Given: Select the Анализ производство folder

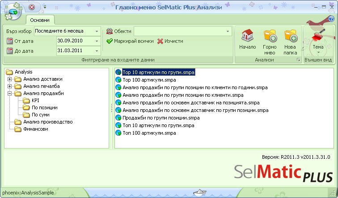Looking at the screenshot, I should pyautogui.click(x=48, y=122).
